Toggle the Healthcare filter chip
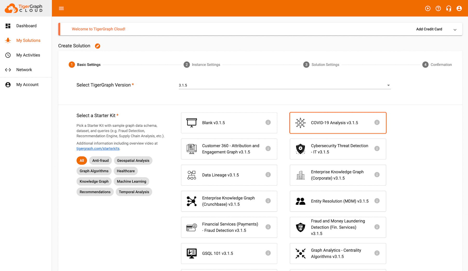468x271 pixels. (126, 171)
